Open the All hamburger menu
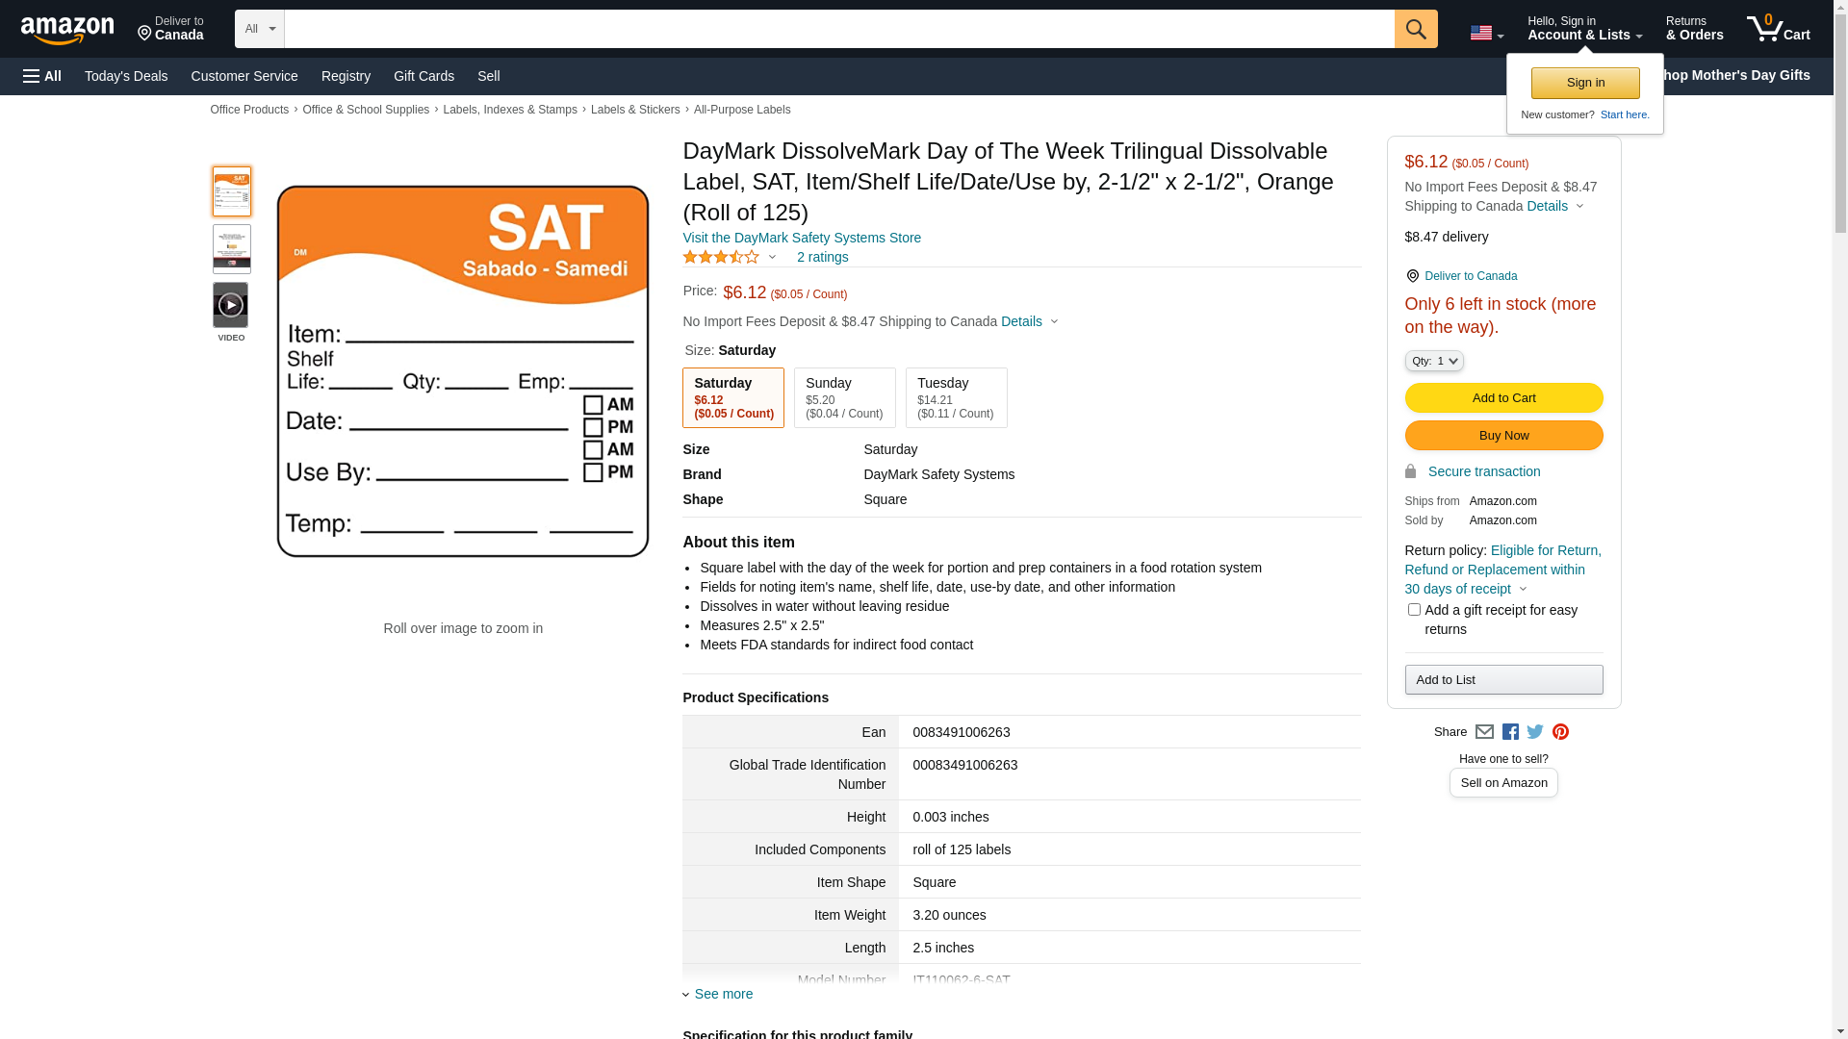The height and width of the screenshot is (1039, 1848). point(42,76)
